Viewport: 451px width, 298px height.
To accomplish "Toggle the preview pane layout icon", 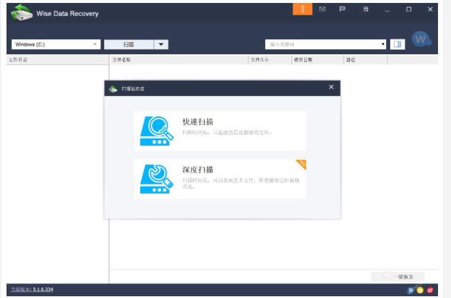I will (397, 44).
